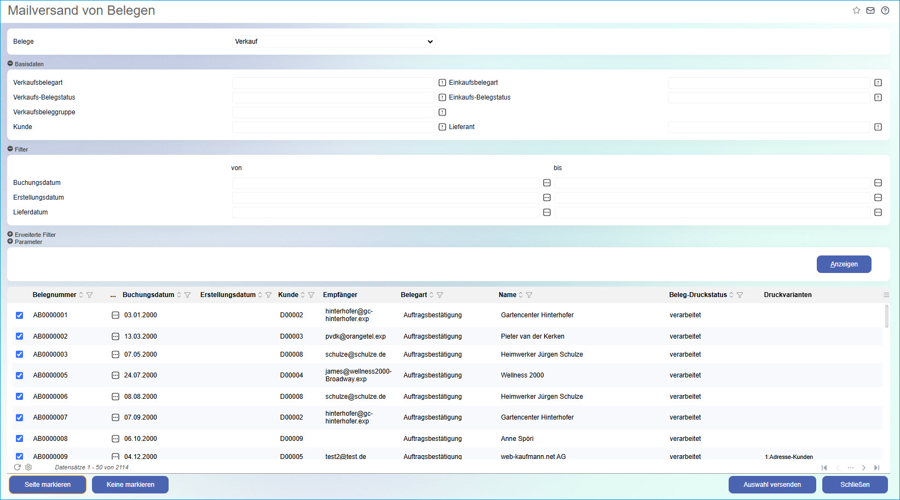Click the refresh icon below the table
The image size is (900, 500).
pyautogui.click(x=18, y=467)
